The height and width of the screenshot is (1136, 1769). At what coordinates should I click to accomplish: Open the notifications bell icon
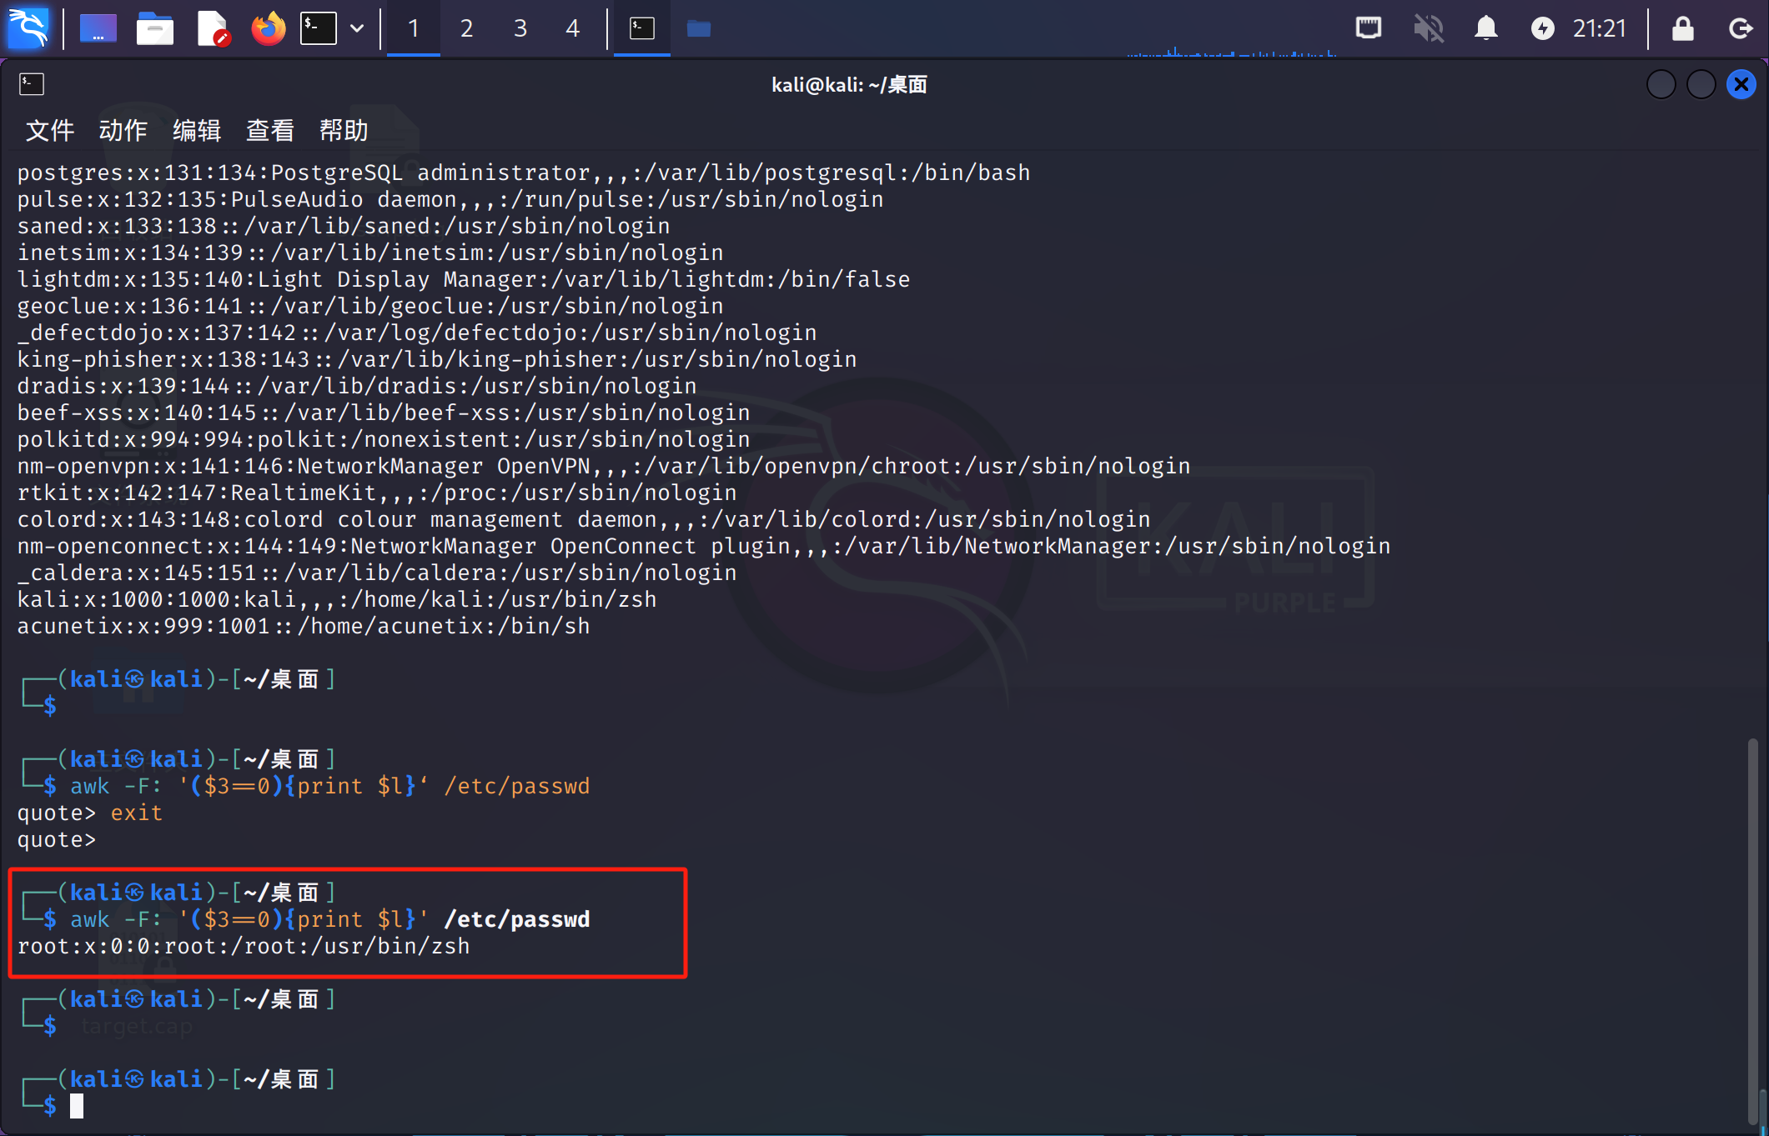point(1485,28)
